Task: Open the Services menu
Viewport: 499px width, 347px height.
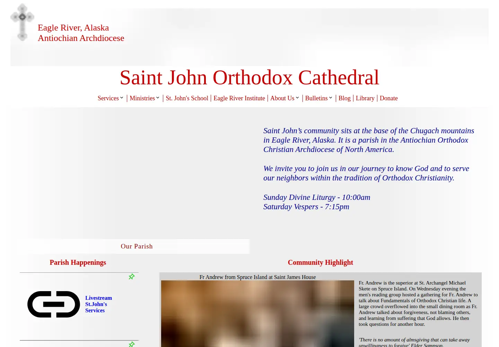Action: (108, 98)
